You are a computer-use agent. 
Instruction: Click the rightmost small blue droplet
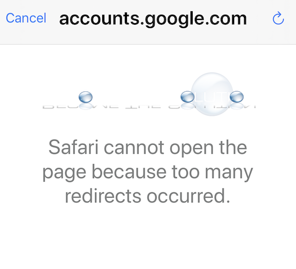237,97
